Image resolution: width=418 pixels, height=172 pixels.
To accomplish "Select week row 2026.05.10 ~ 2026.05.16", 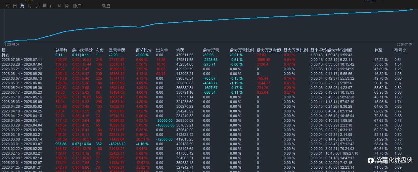I will coord(22,97).
